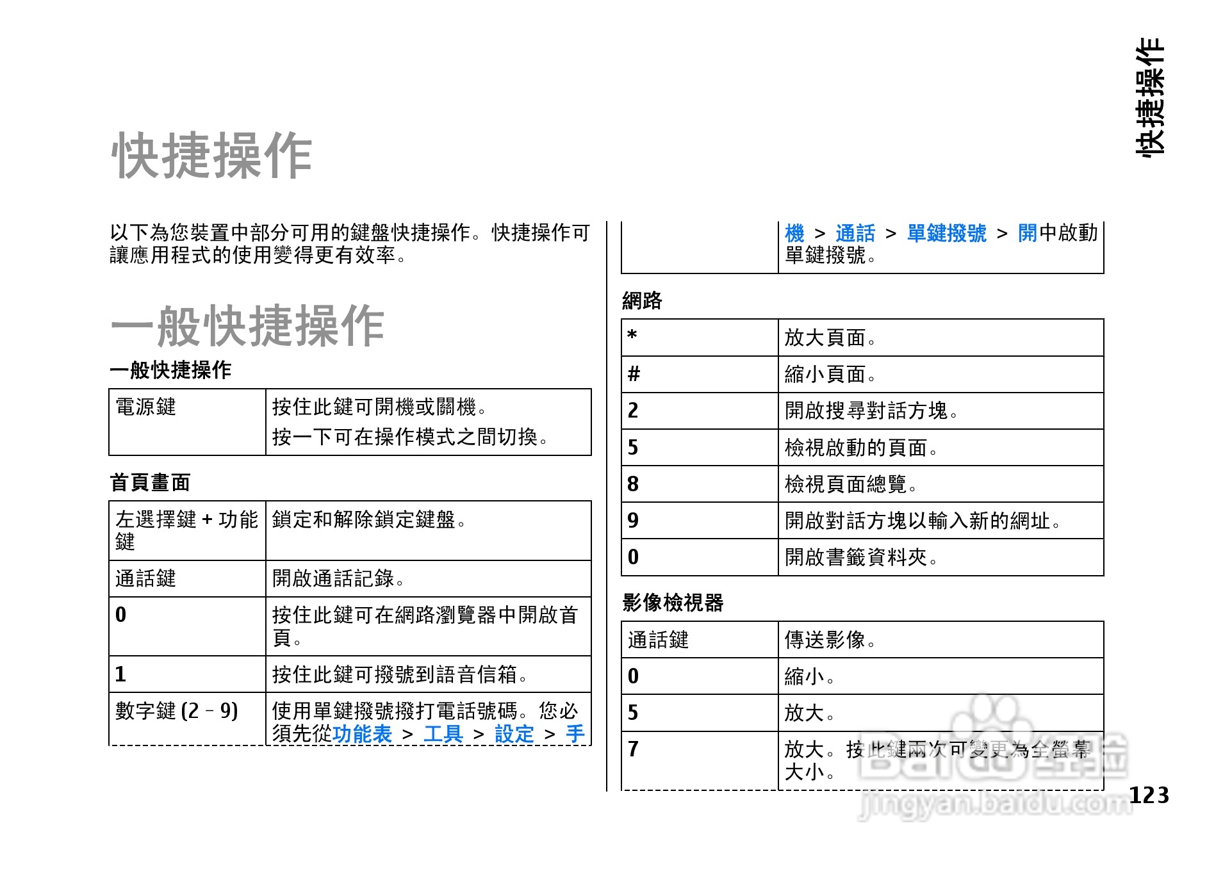Click text 按此鍵兩次可變更為全螢幕大小

(937, 760)
